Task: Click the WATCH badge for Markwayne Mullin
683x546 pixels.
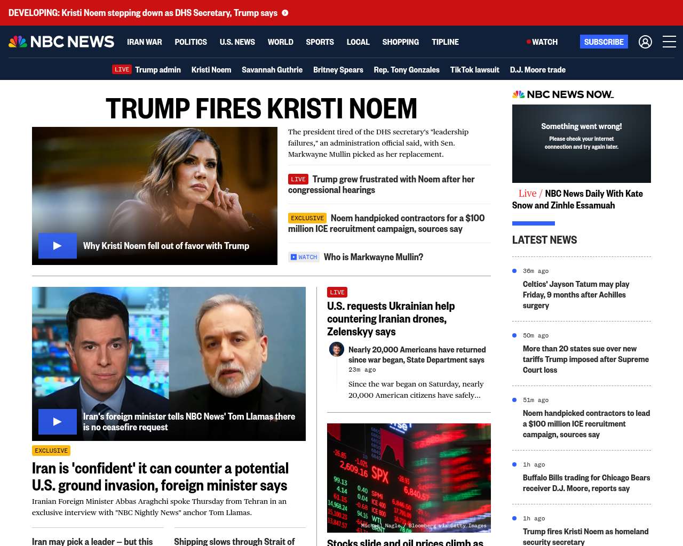Action: tap(304, 257)
